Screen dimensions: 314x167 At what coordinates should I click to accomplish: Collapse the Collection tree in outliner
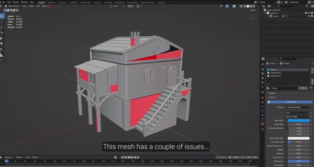pos(265,13)
